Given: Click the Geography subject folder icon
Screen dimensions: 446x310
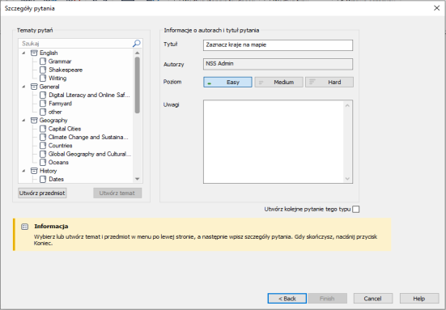Looking at the screenshot, I should pyautogui.click(x=34, y=121).
